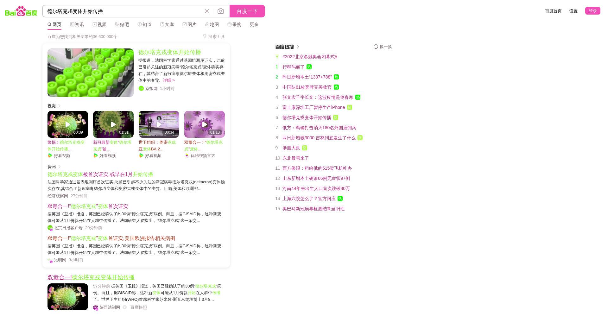Image resolution: width=608 pixels, height=316 pixels.
Task: Open hot search 行程码崩了
Action: pyautogui.click(x=293, y=67)
